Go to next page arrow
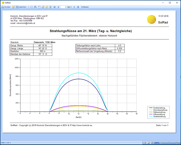The image size is (181, 145). pyautogui.click(x=75, y=7)
